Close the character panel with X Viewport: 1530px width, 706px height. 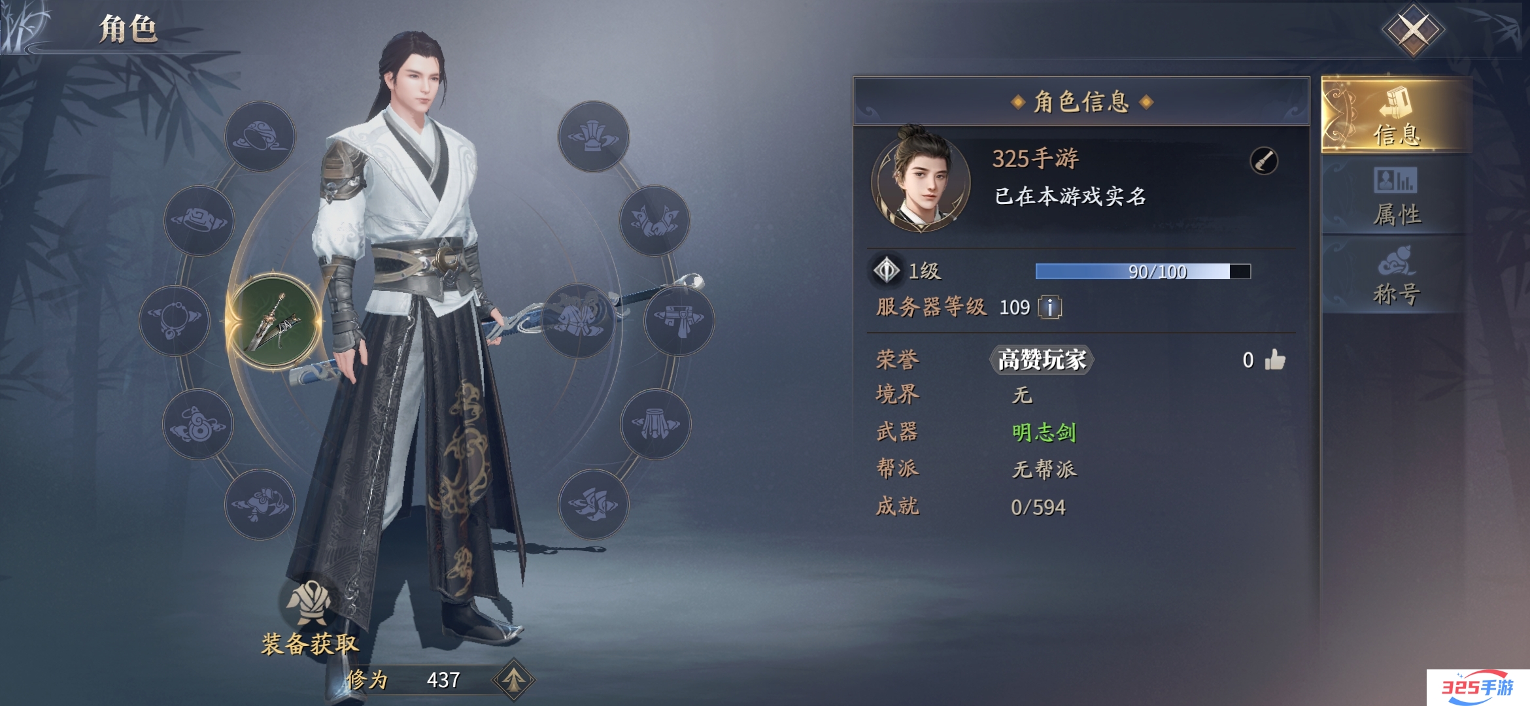point(1413,29)
